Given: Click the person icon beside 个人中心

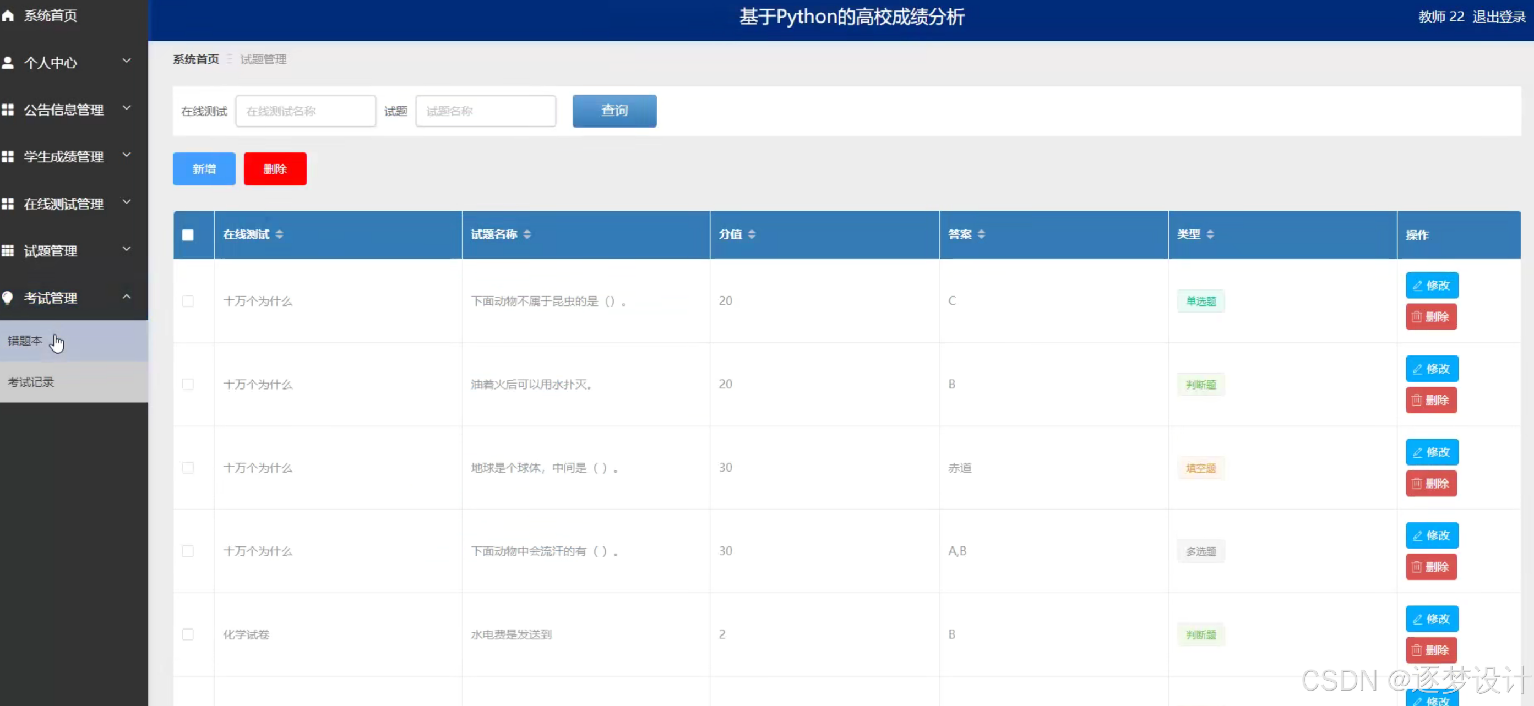Looking at the screenshot, I should 8,63.
